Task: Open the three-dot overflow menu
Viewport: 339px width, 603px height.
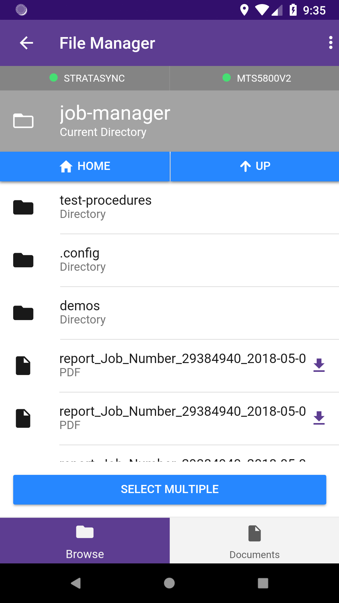Action: tap(331, 43)
